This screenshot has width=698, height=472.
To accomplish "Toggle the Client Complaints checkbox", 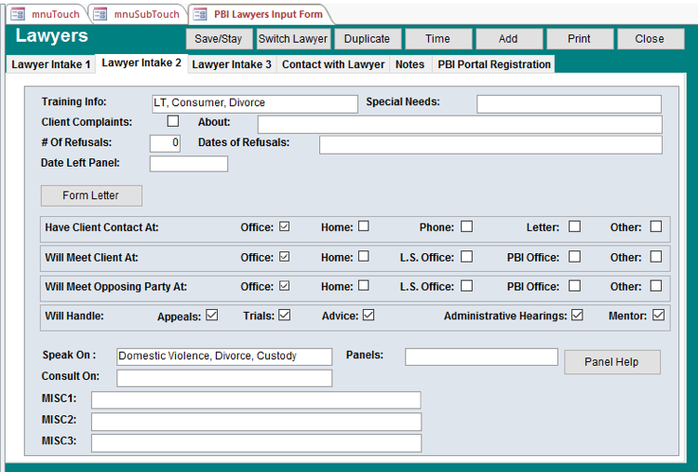I will [173, 121].
